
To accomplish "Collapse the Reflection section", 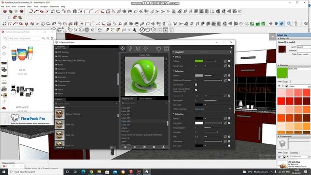I will (173, 71).
